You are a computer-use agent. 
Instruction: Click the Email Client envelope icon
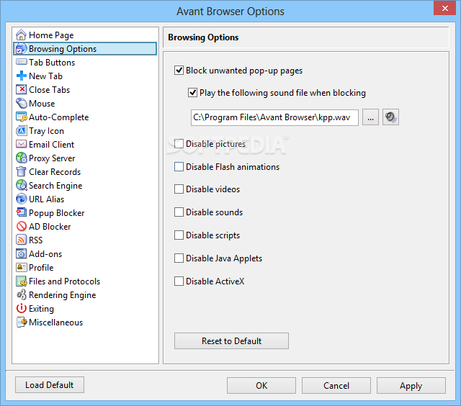tap(21, 144)
